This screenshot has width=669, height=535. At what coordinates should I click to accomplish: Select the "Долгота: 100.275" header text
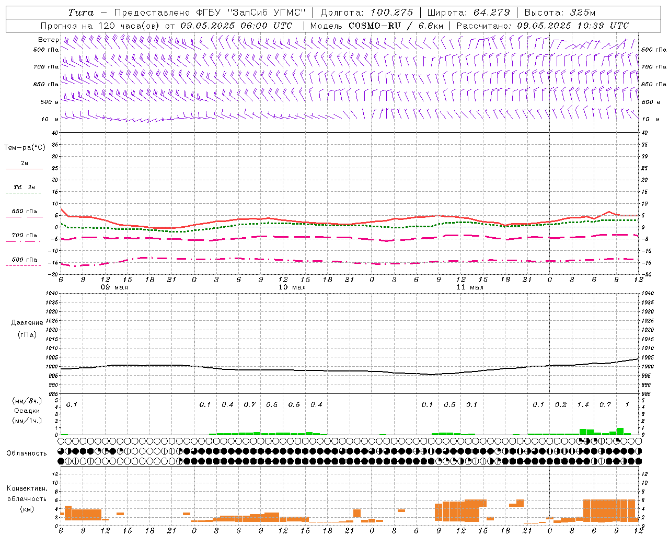pos(366,13)
